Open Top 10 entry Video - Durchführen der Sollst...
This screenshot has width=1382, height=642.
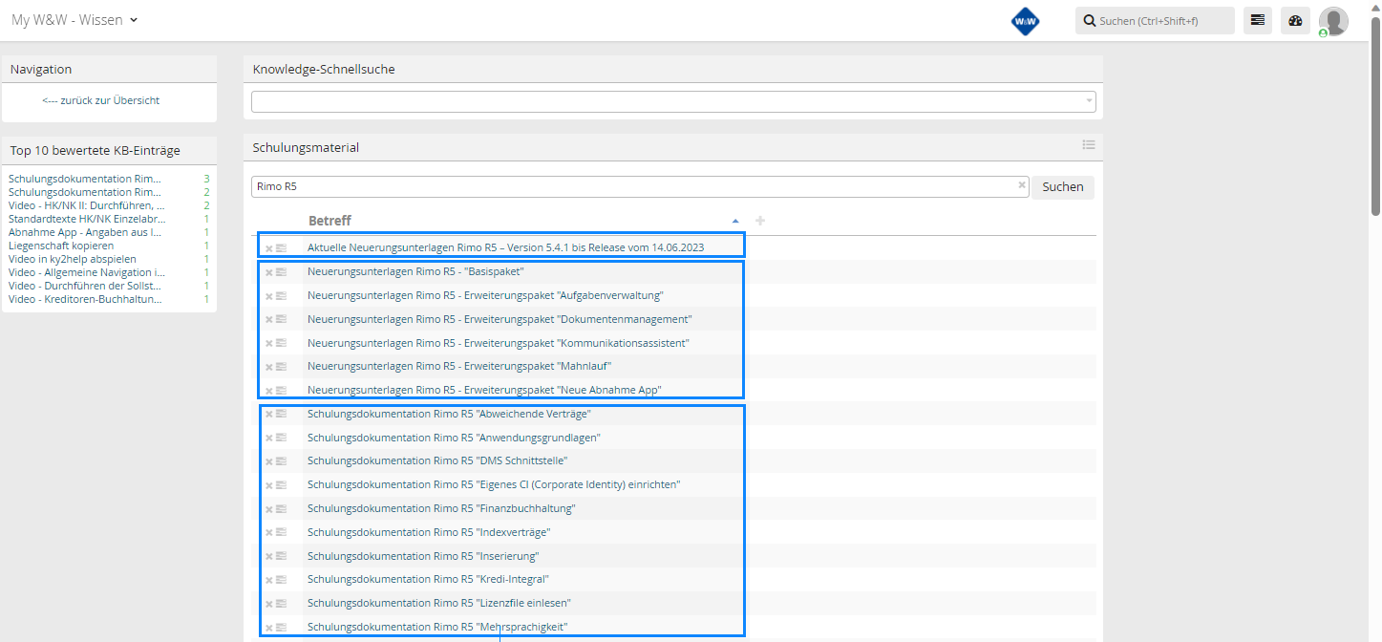[x=85, y=286]
